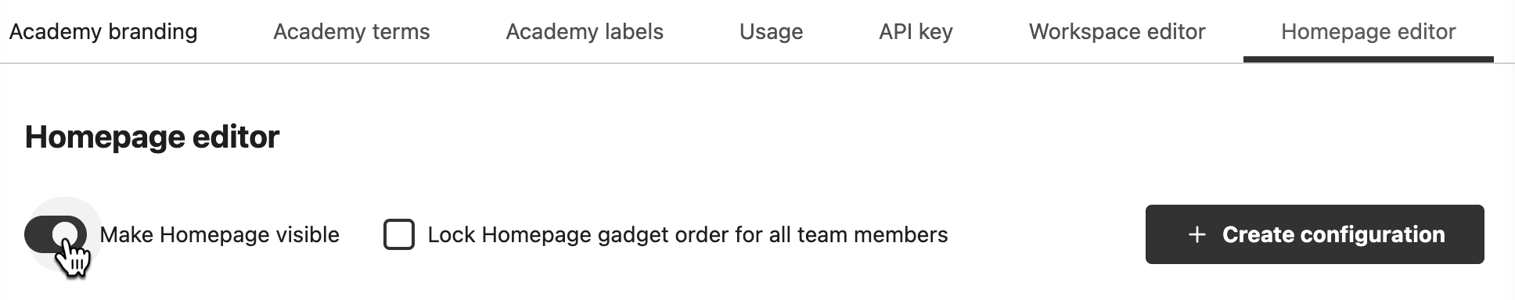Switch to the Academy terms tab
Screen dimensions: 1515x300
(x=351, y=31)
